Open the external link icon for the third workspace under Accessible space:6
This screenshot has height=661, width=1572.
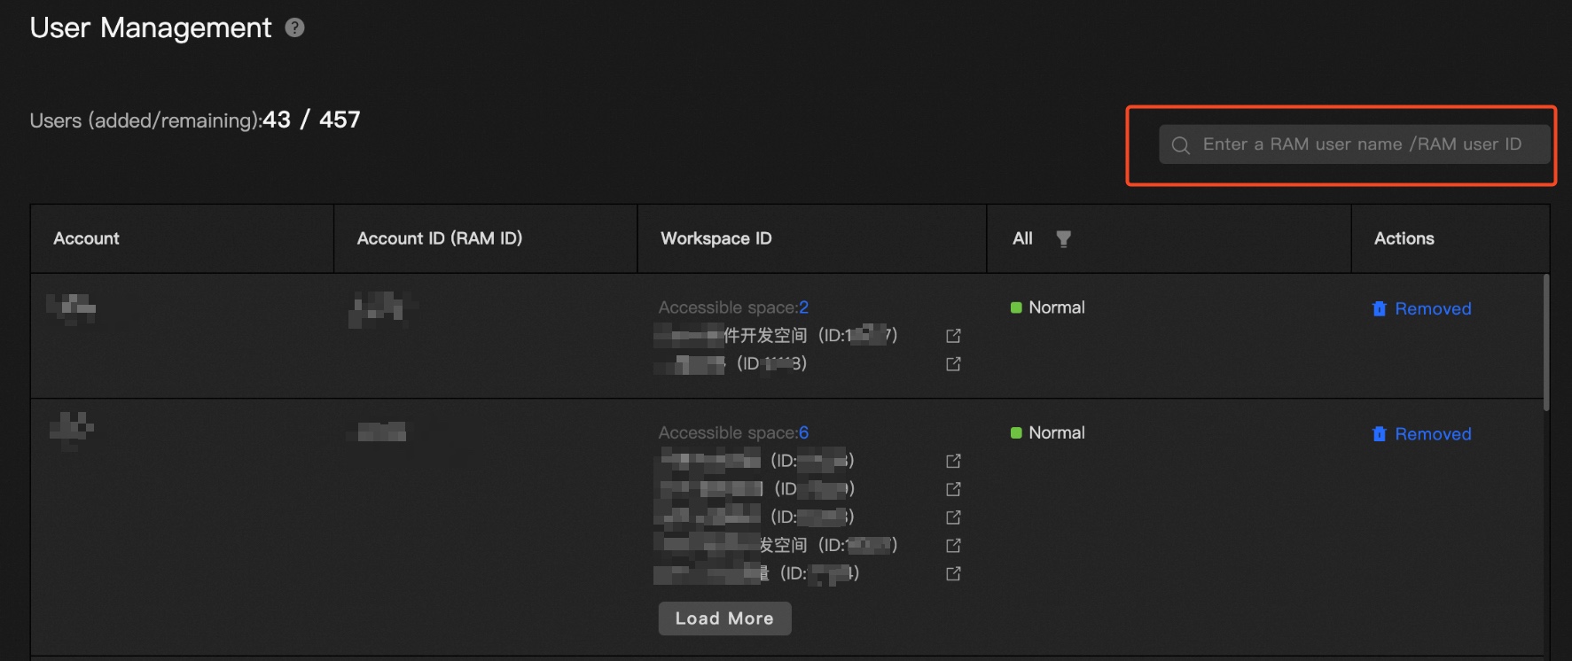(x=953, y=517)
